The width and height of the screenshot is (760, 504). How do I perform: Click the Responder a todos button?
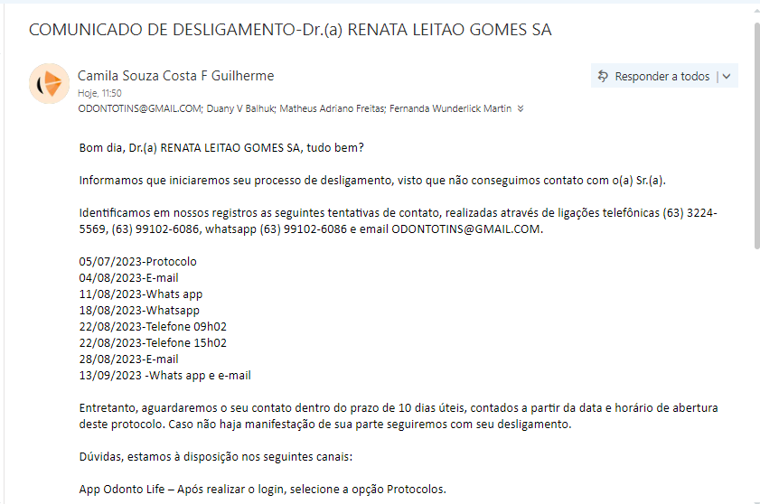[653, 76]
